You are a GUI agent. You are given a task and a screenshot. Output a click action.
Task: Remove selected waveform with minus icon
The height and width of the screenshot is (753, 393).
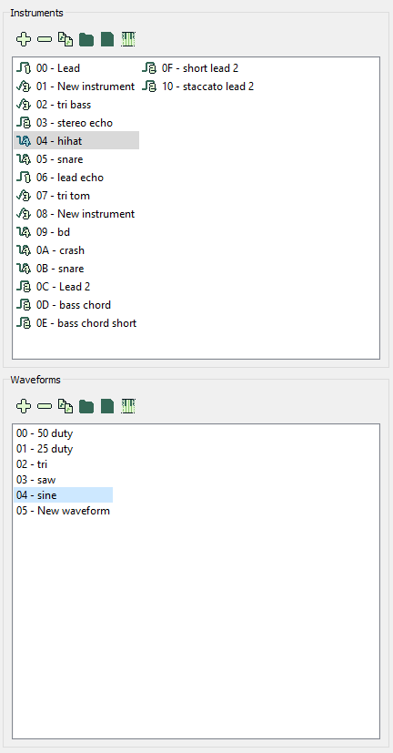(45, 406)
